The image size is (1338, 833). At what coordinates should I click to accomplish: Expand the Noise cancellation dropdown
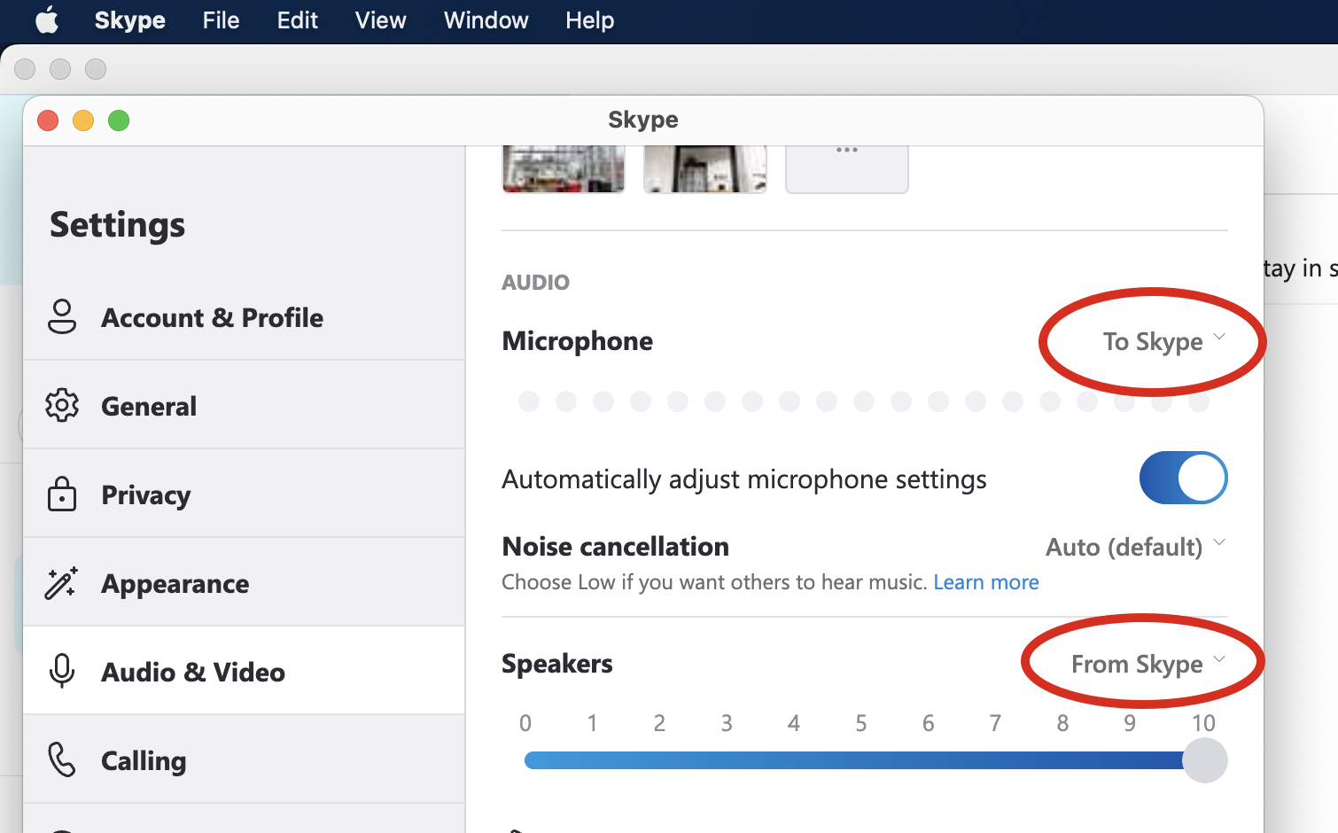1135,547
